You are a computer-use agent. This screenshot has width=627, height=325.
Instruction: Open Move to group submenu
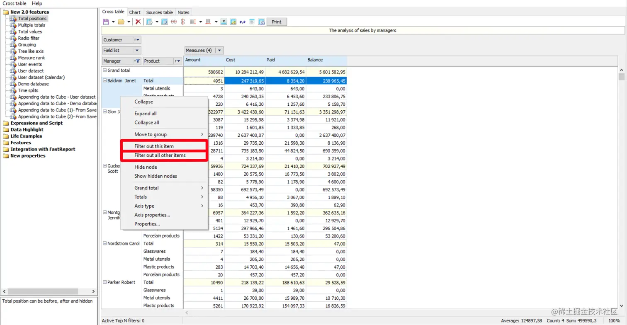[x=164, y=134]
